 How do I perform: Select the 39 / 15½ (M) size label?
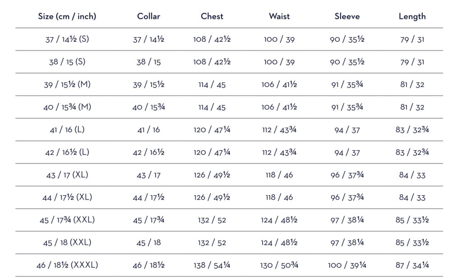pyautogui.click(x=67, y=85)
